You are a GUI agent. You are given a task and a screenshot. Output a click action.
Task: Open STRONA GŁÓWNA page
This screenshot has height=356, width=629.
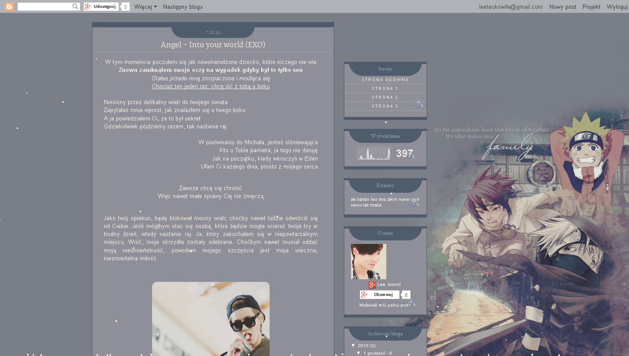pyautogui.click(x=385, y=80)
